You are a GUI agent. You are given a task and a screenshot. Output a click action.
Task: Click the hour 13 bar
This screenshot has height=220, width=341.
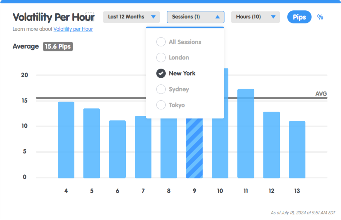pos(297,150)
